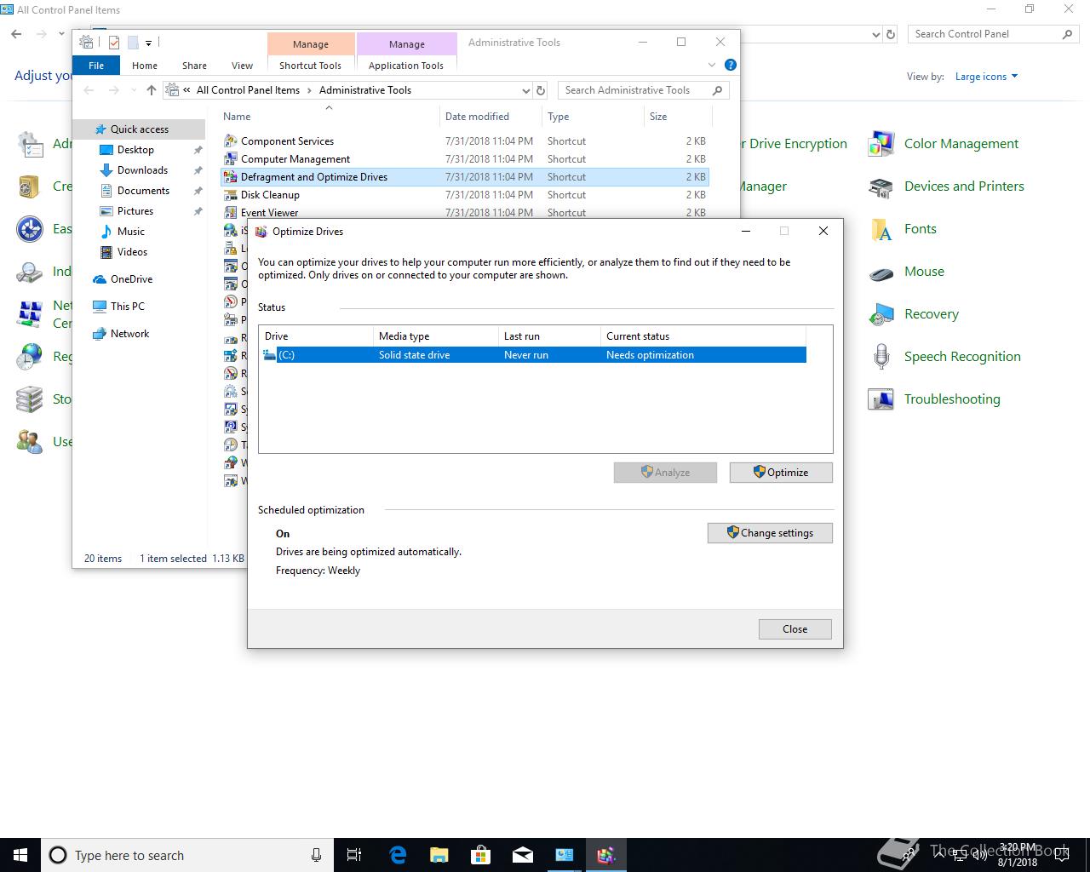
Task: Open the Shortcut Tools tab
Action: (x=310, y=66)
